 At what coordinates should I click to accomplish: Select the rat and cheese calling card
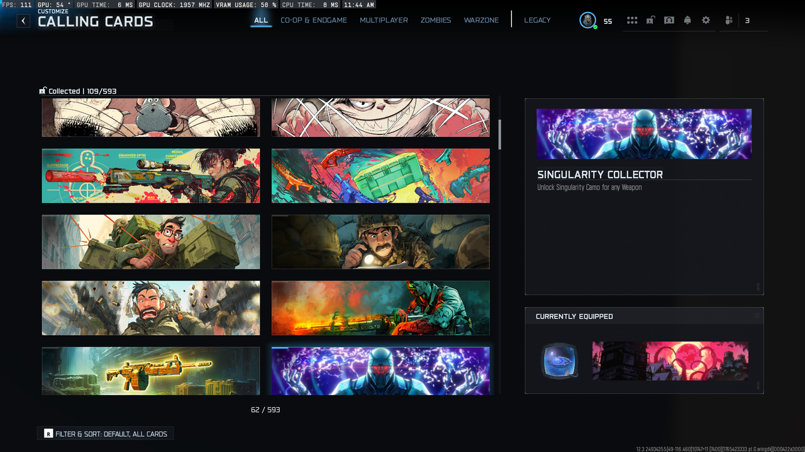[x=151, y=117]
